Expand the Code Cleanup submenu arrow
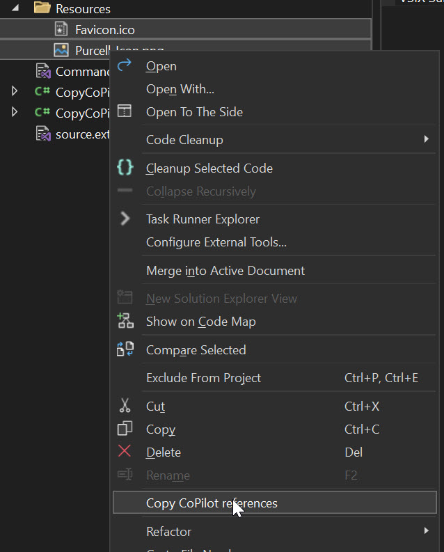The height and width of the screenshot is (552, 444). 426,139
